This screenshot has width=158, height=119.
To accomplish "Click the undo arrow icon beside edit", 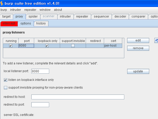I will pos(156,40).
